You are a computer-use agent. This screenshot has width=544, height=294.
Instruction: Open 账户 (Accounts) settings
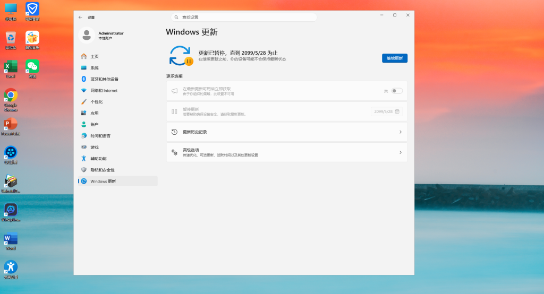(117, 125)
